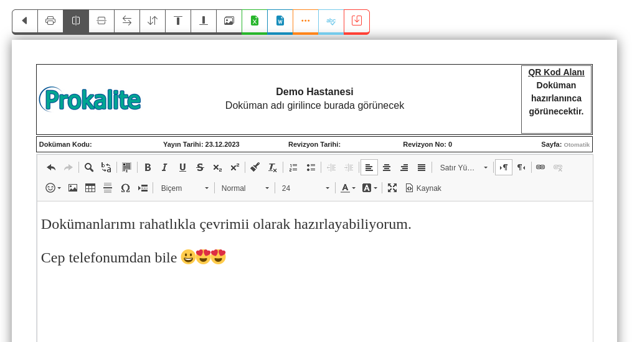Open the orange three-dots more menu
Screen dimensions: 637x342
[306, 21]
